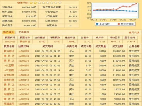
Task: Click sz002102 in the 16.38 price row
Action: [23, 104]
